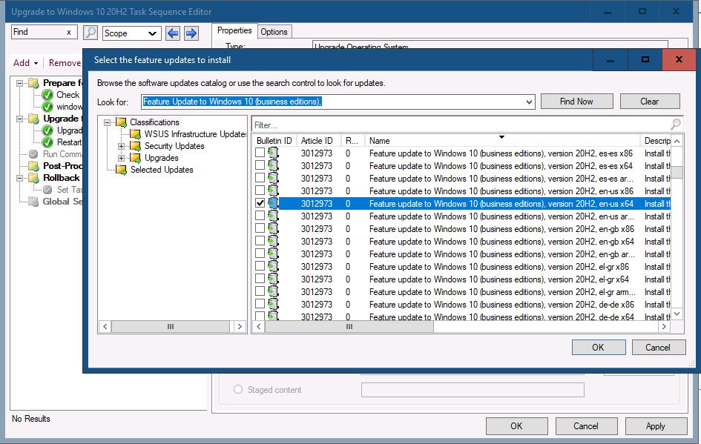Click the Staged content text field
The height and width of the screenshot is (444, 701).
click(473, 390)
